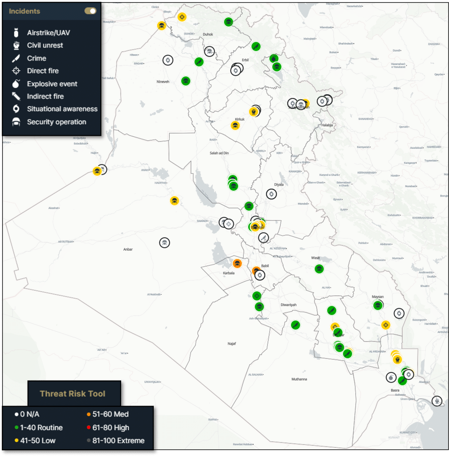The image size is (449, 456).
Task: Click the red 61-80 High risk dot
Action: point(89,427)
